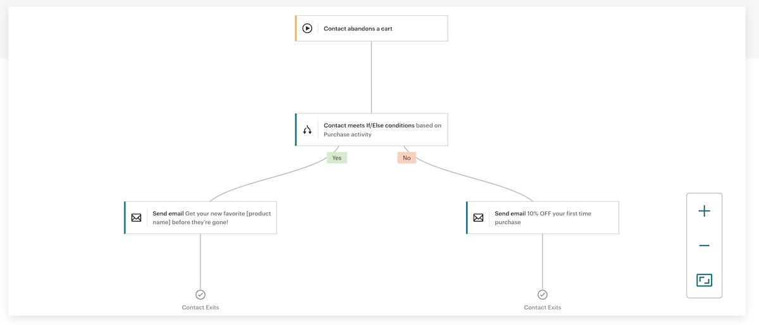Click the If/Else branch split icon
This screenshot has width=759, height=325.
(307, 129)
